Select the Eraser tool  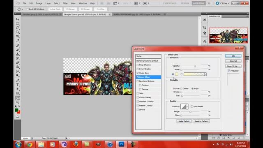coord(17,63)
